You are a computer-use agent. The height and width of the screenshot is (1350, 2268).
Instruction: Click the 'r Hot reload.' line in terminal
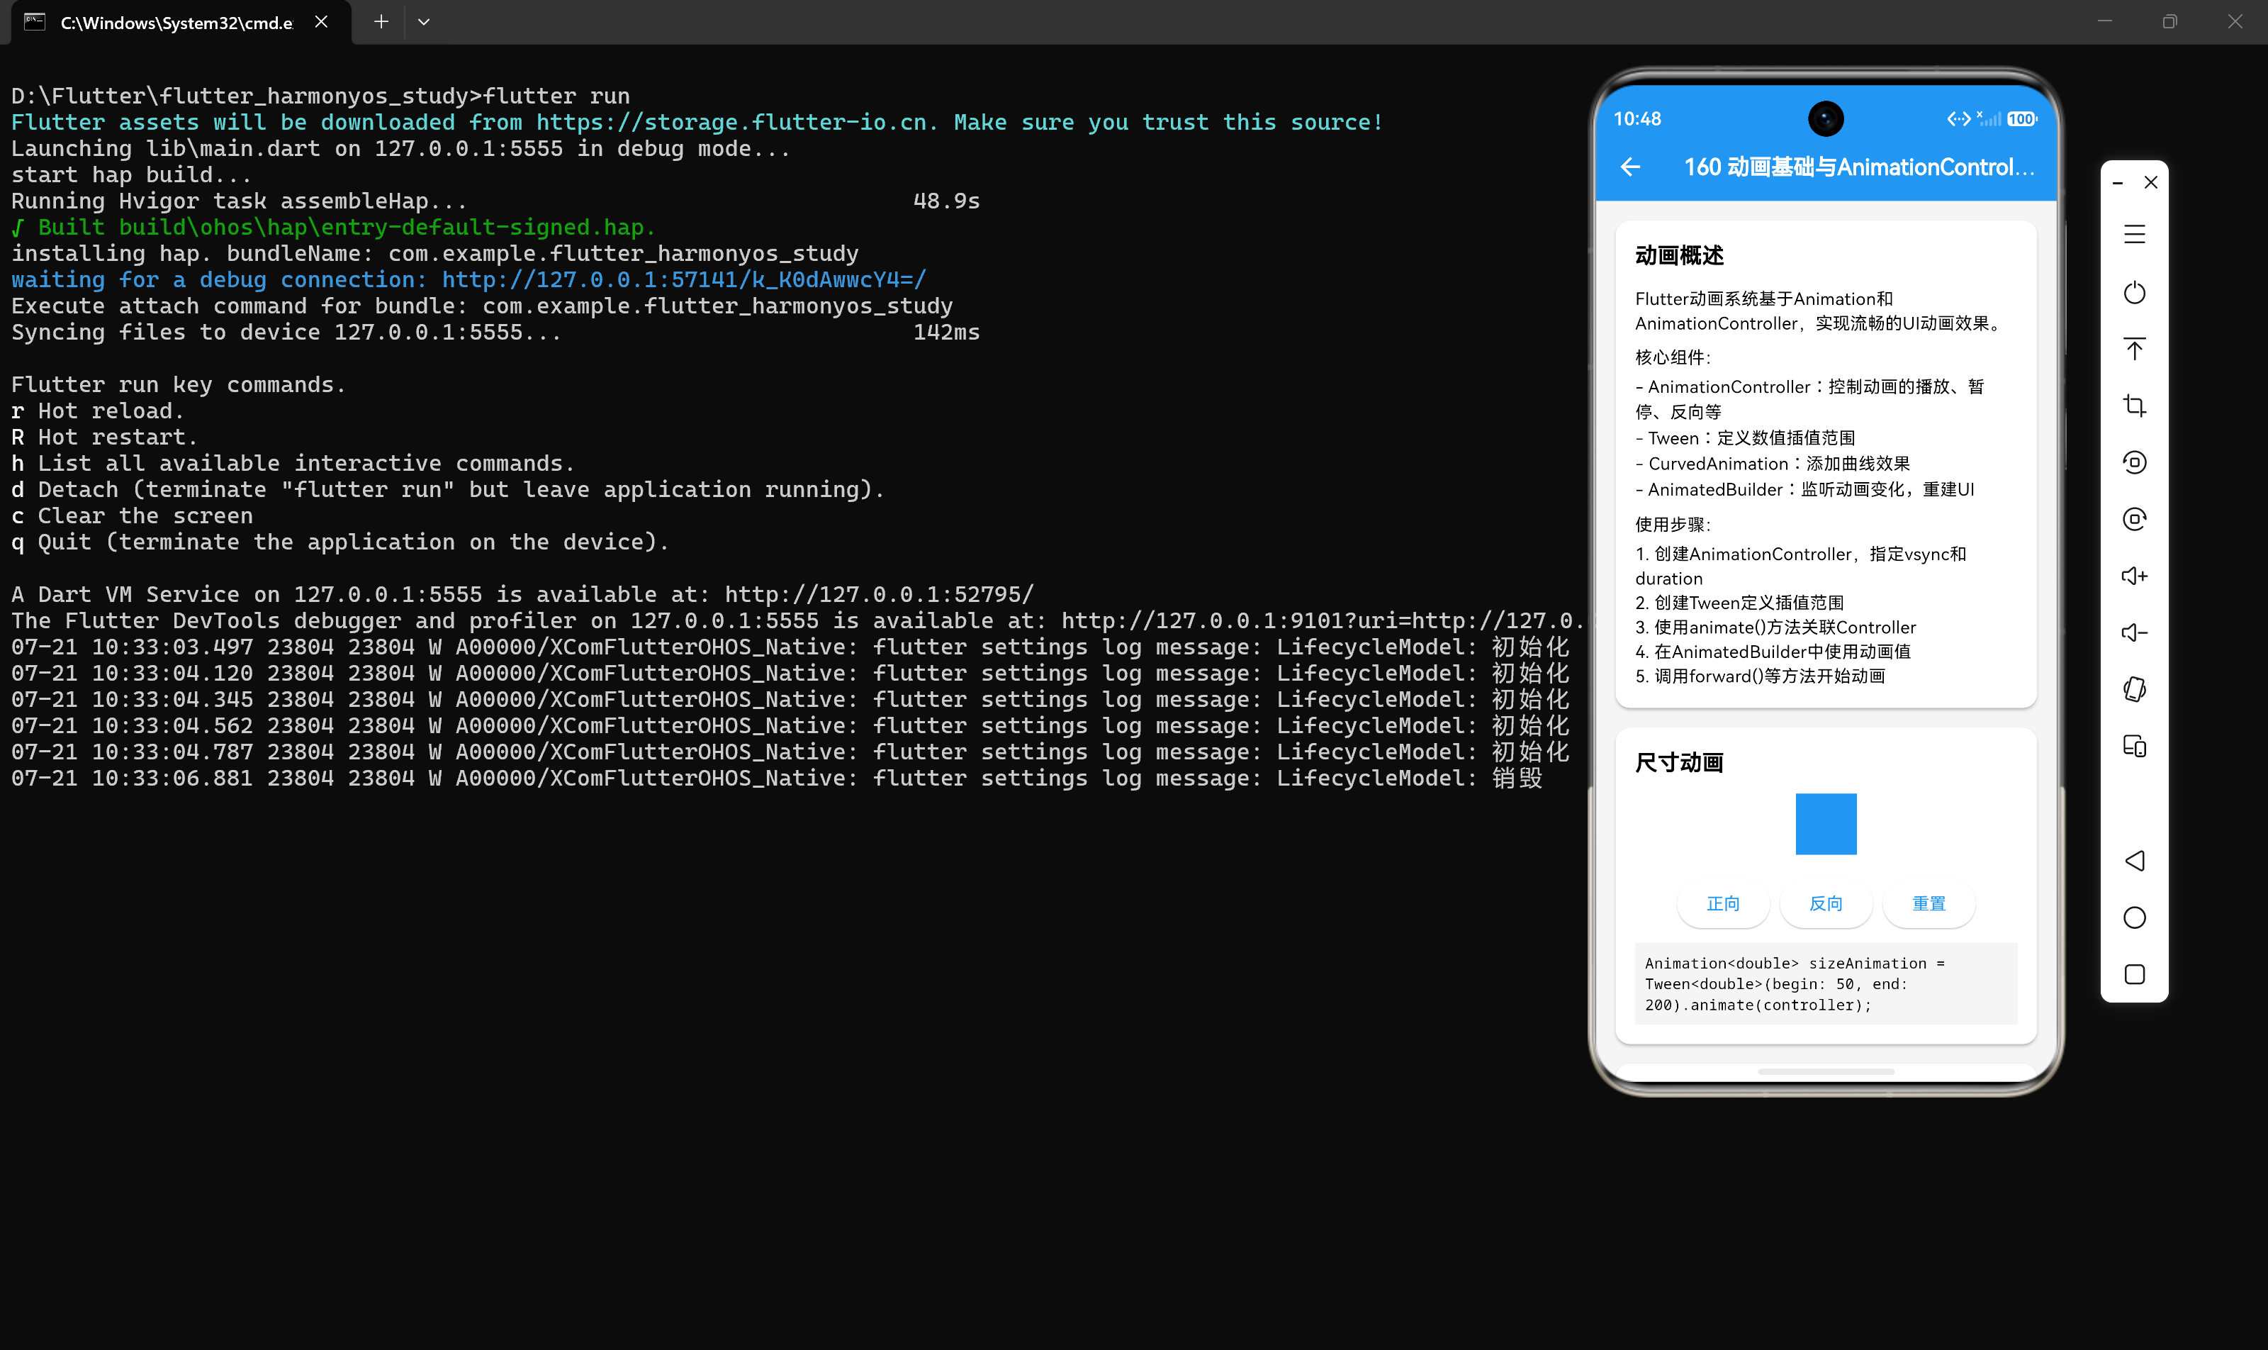click(x=97, y=411)
